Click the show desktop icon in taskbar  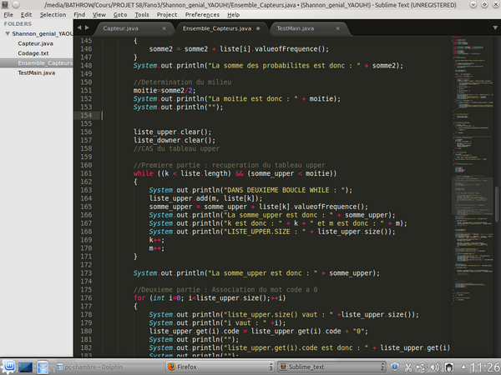(25, 367)
